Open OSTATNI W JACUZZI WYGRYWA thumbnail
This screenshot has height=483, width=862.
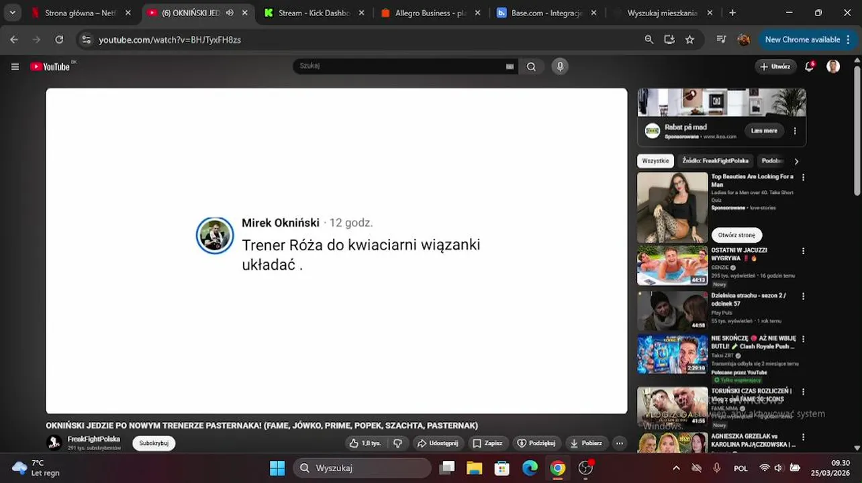pyautogui.click(x=673, y=265)
